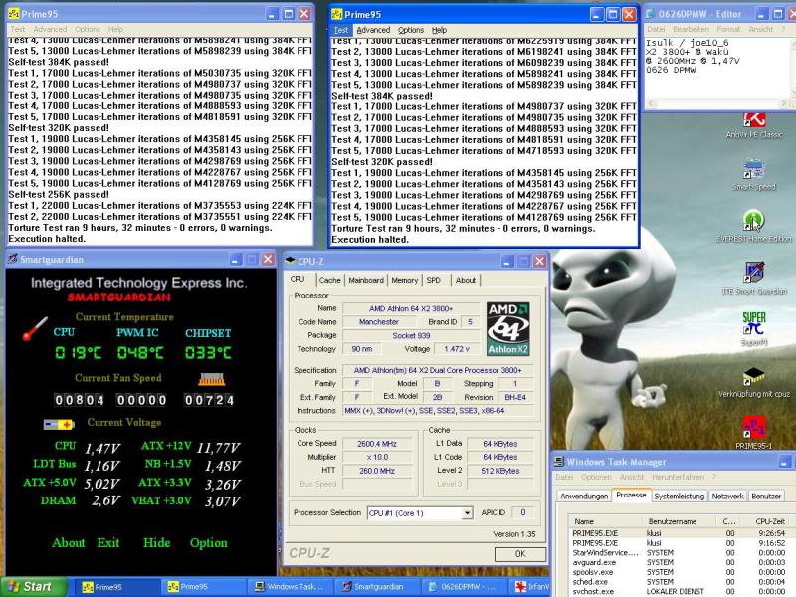This screenshot has width=796, height=597.
Task: Click the APIC ID field in CPU-Z
Action: (523, 512)
